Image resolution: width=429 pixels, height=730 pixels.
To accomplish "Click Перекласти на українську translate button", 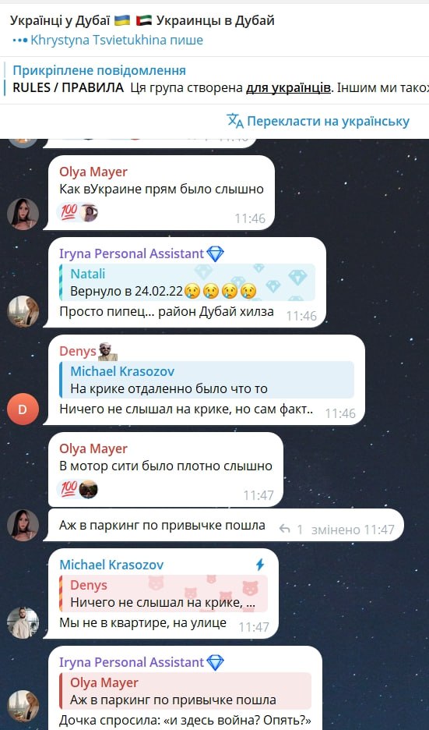I will tap(318, 122).
